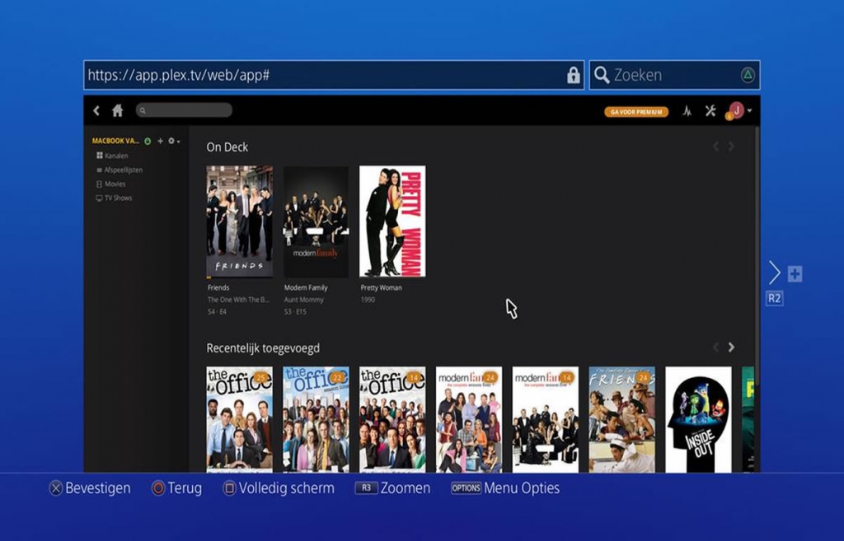Click the On Deck next arrow
The width and height of the screenshot is (844, 541).
(x=731, y=147)
